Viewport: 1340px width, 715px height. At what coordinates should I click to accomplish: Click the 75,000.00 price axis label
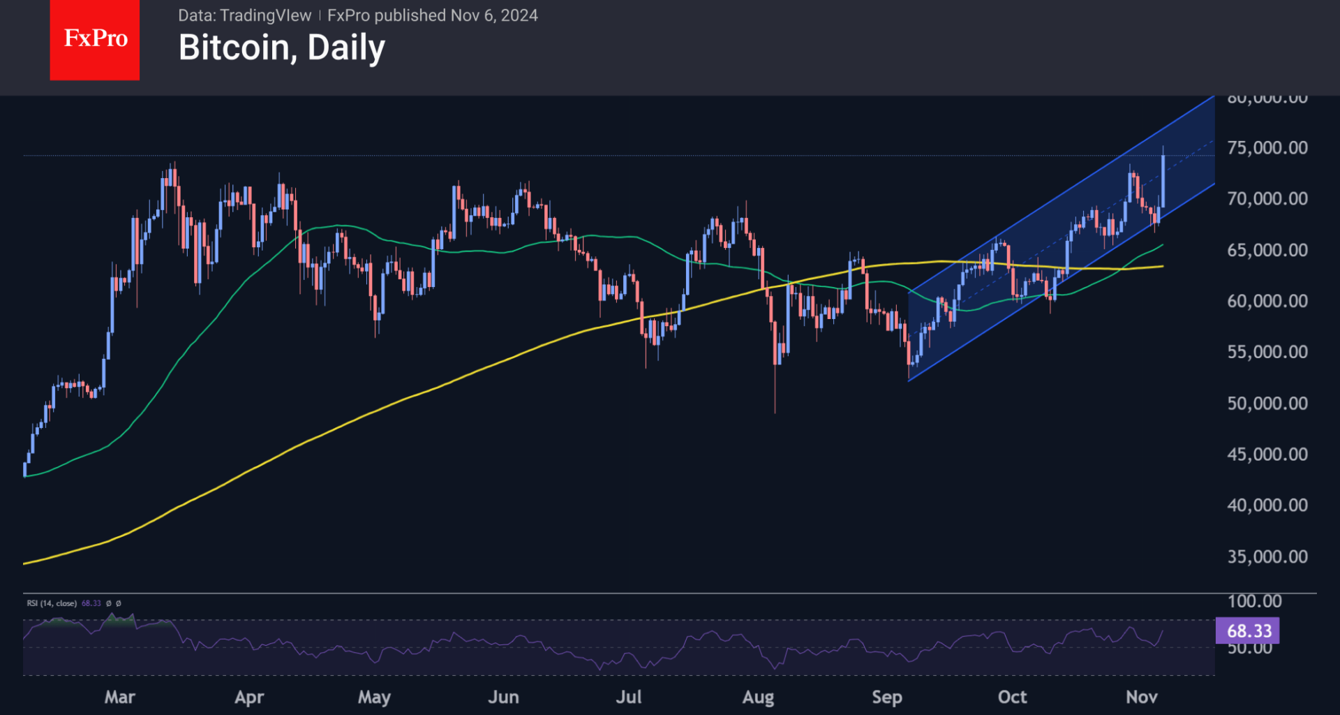(1267, 148)
